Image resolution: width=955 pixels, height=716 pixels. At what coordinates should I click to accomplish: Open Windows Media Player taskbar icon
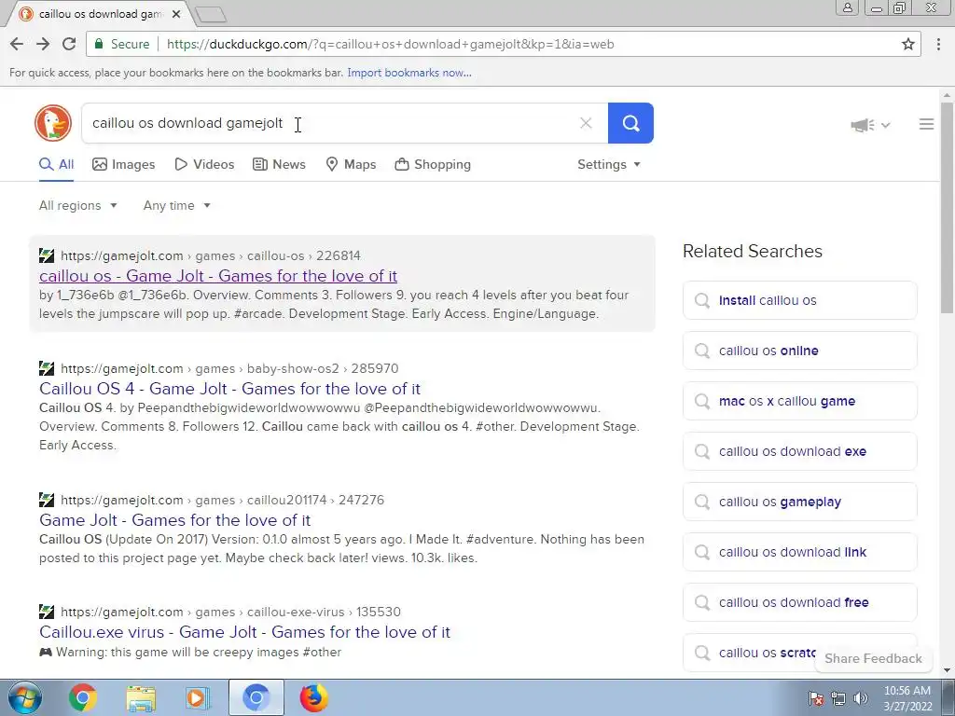point(198,697)
